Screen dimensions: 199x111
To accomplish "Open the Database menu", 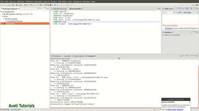I will pos(77,2).
